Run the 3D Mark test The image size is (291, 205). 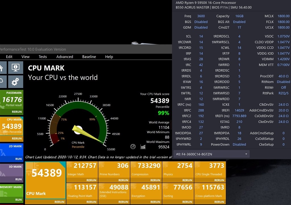[x=18, y=179]
